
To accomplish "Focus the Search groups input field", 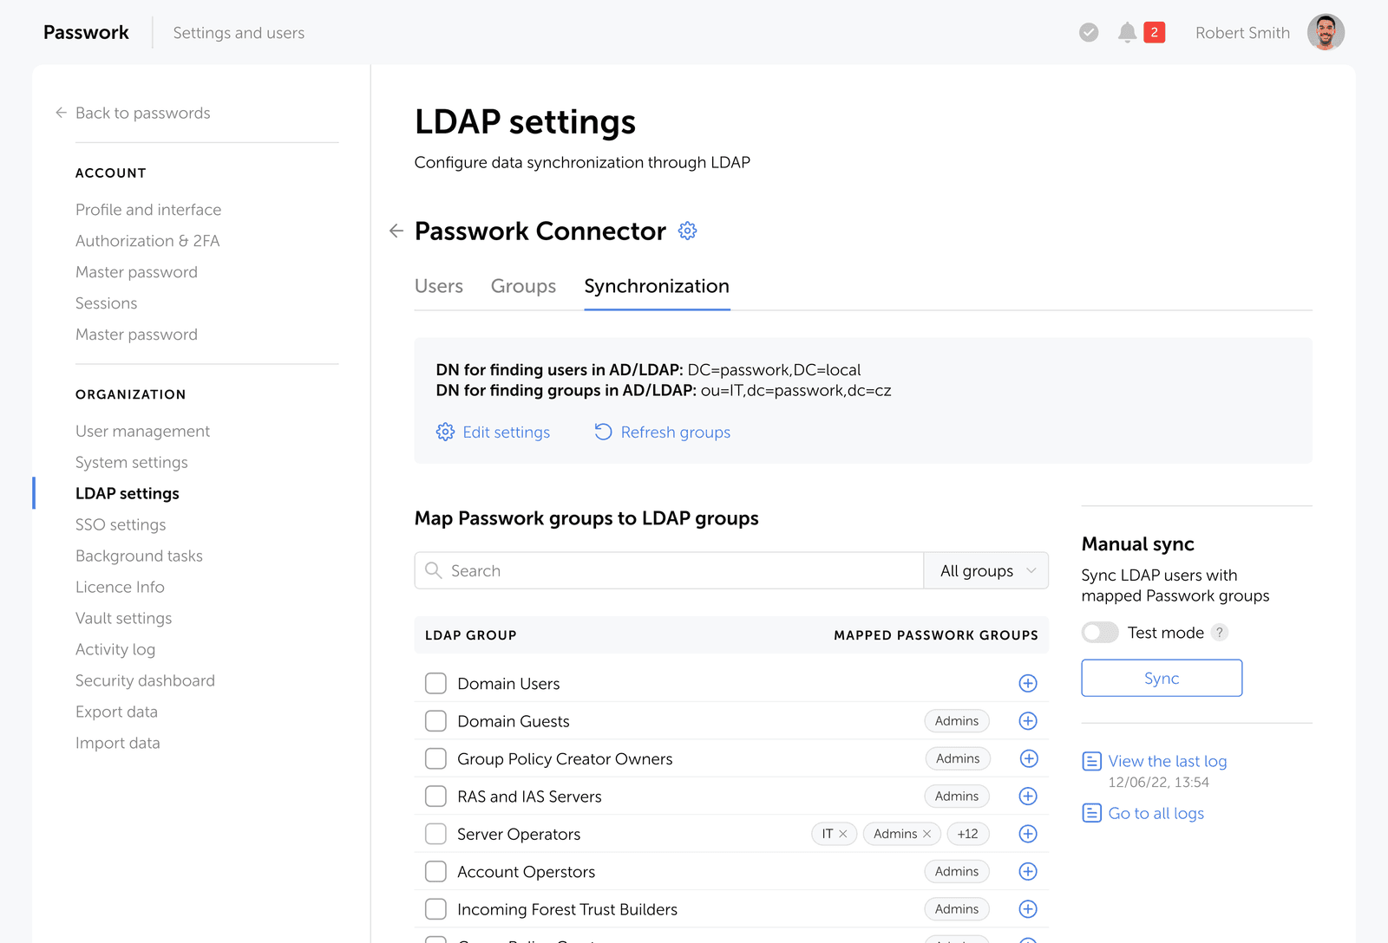I will [x=669, y=570].
